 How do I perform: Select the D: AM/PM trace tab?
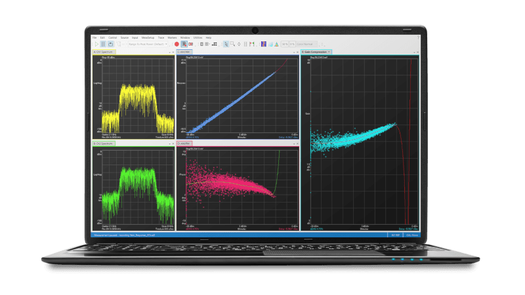coord(188,142)
